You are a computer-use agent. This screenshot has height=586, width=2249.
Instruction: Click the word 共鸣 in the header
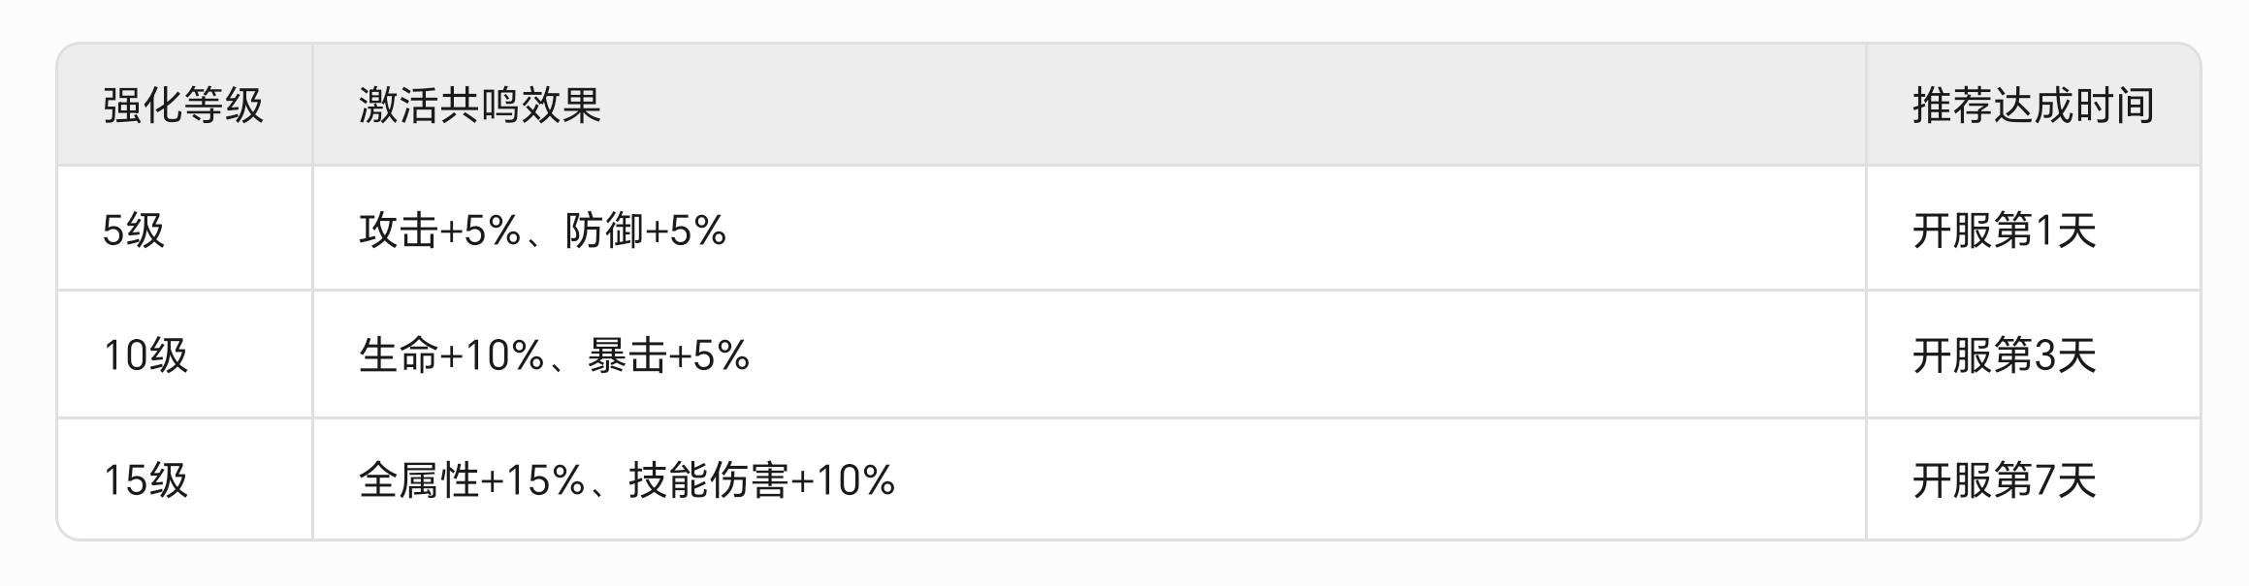(480, 106)
